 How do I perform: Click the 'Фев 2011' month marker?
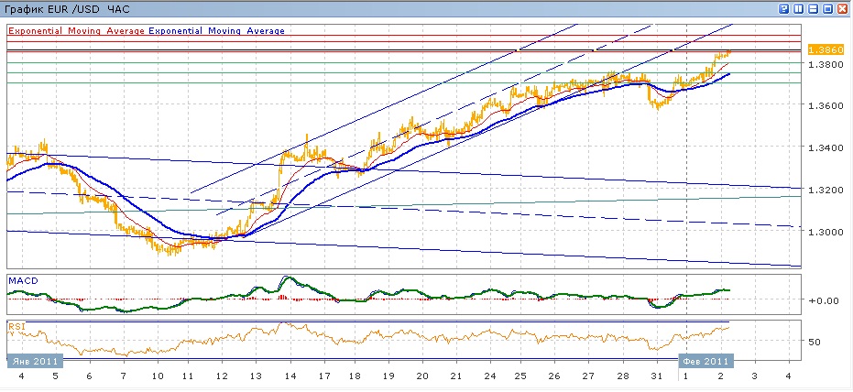(x=706, y=361)
